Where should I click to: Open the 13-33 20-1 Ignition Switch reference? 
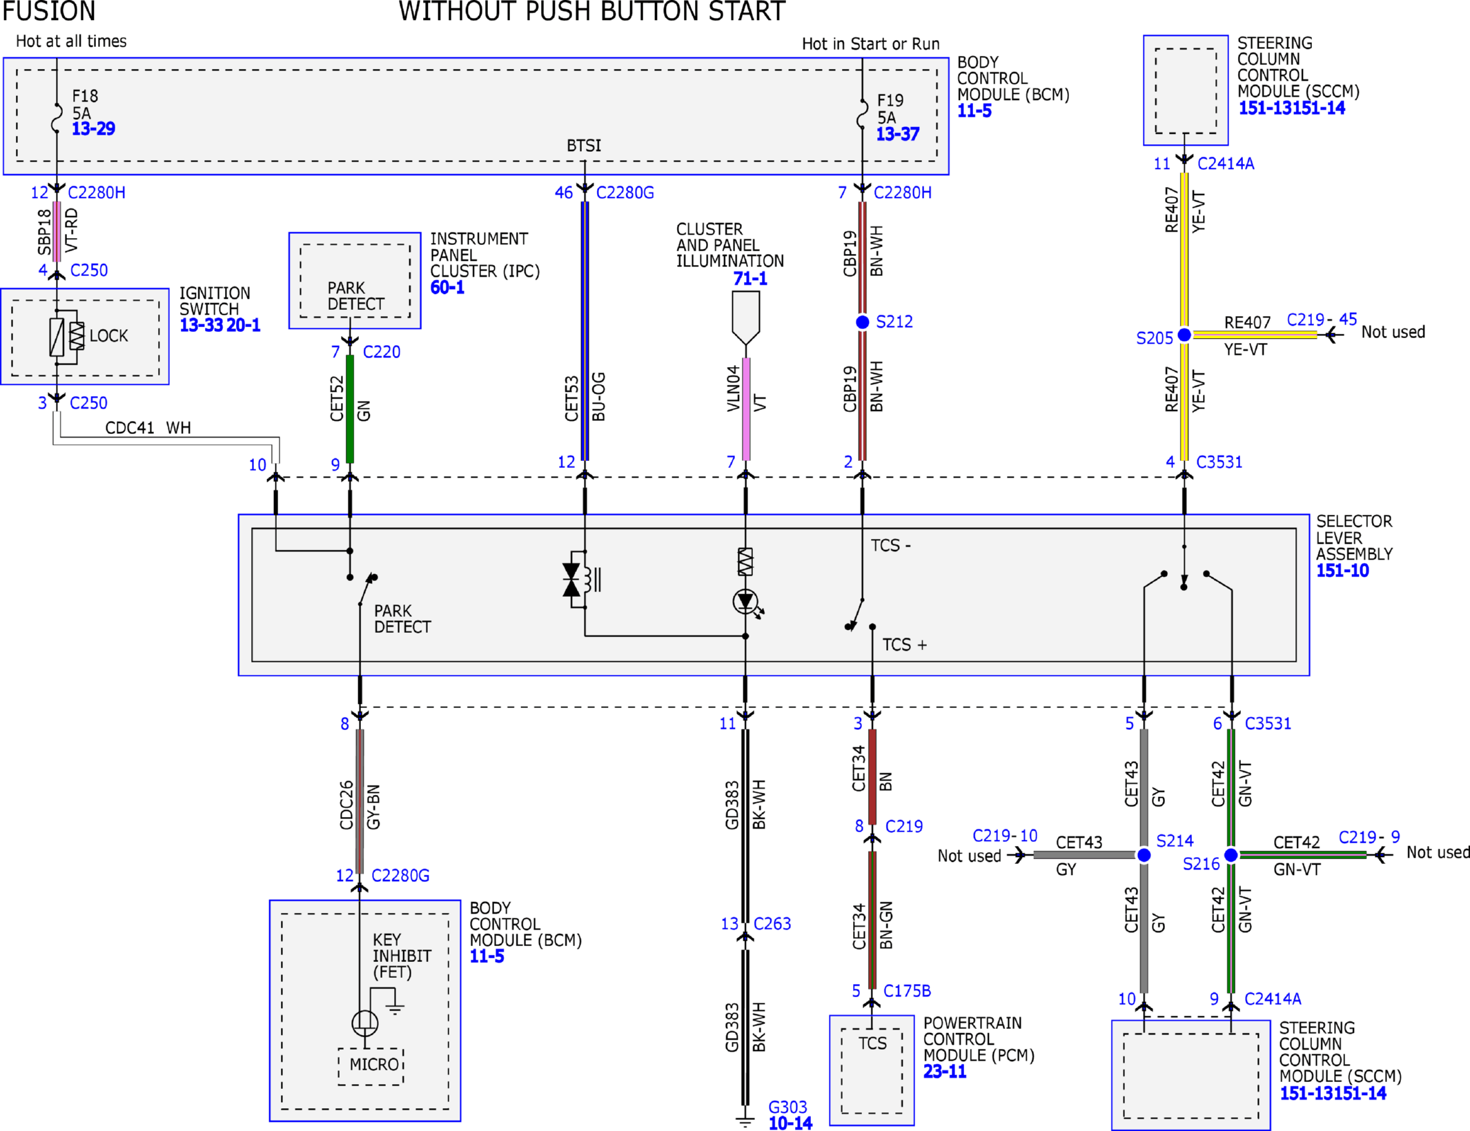pyautogui.click(x=220, y=325)
